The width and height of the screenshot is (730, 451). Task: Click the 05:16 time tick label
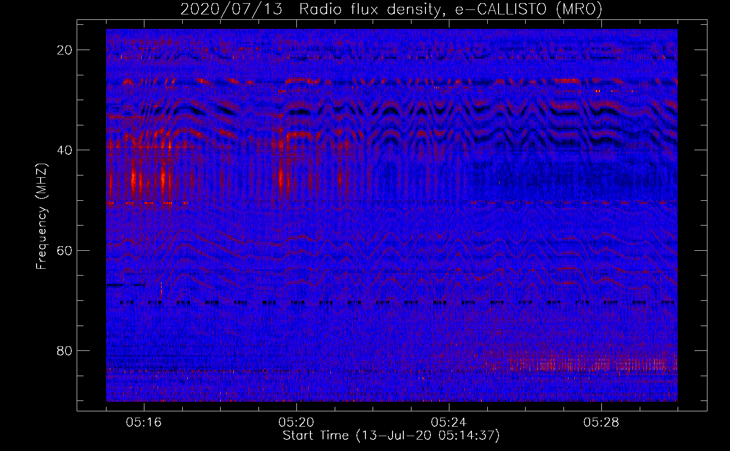(x=144, y=423)
